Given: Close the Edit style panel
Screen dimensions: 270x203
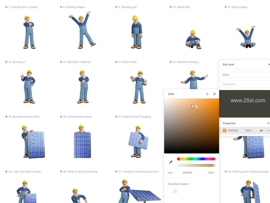Looking at the screenshot, I should click(269, 64).
